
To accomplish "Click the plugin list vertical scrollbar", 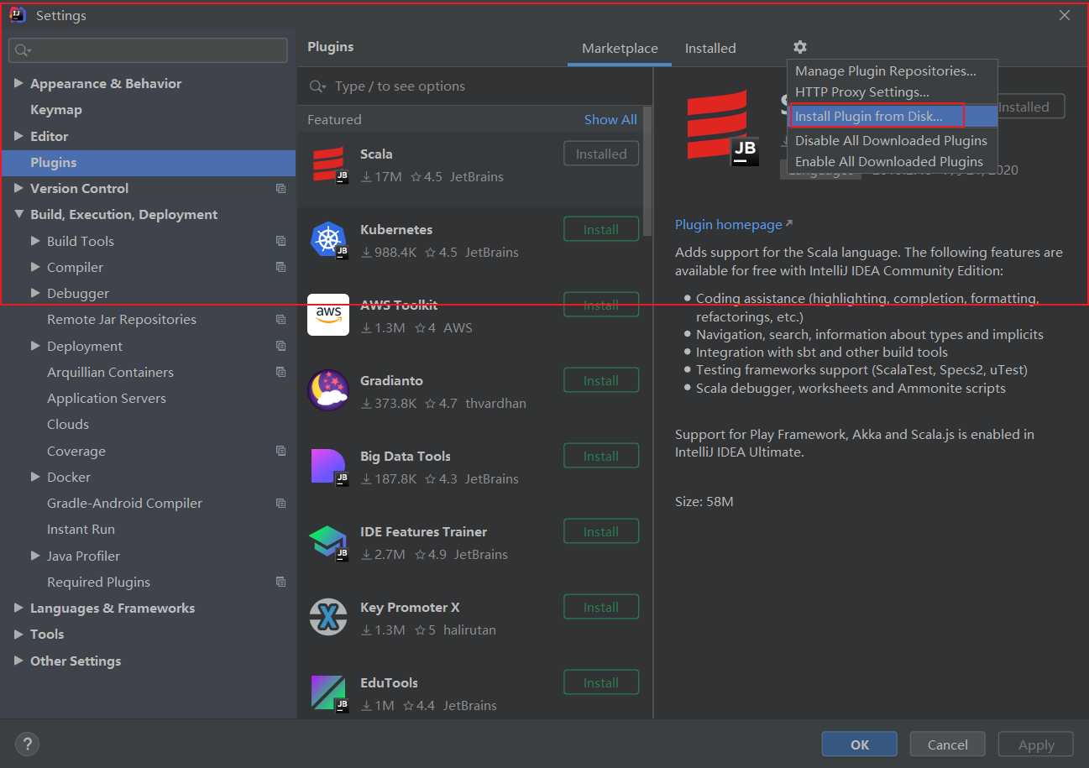I will pyautogui.click(x=647, y=172).
